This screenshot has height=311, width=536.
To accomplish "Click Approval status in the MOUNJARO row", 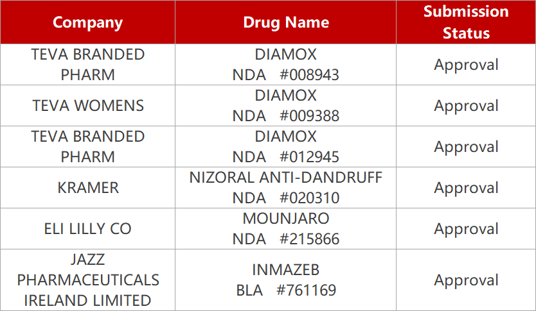I will tap(466, 229).
